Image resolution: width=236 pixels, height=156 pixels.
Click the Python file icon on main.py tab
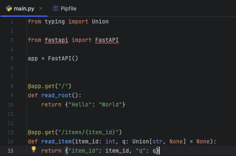[x=9, y=8]
